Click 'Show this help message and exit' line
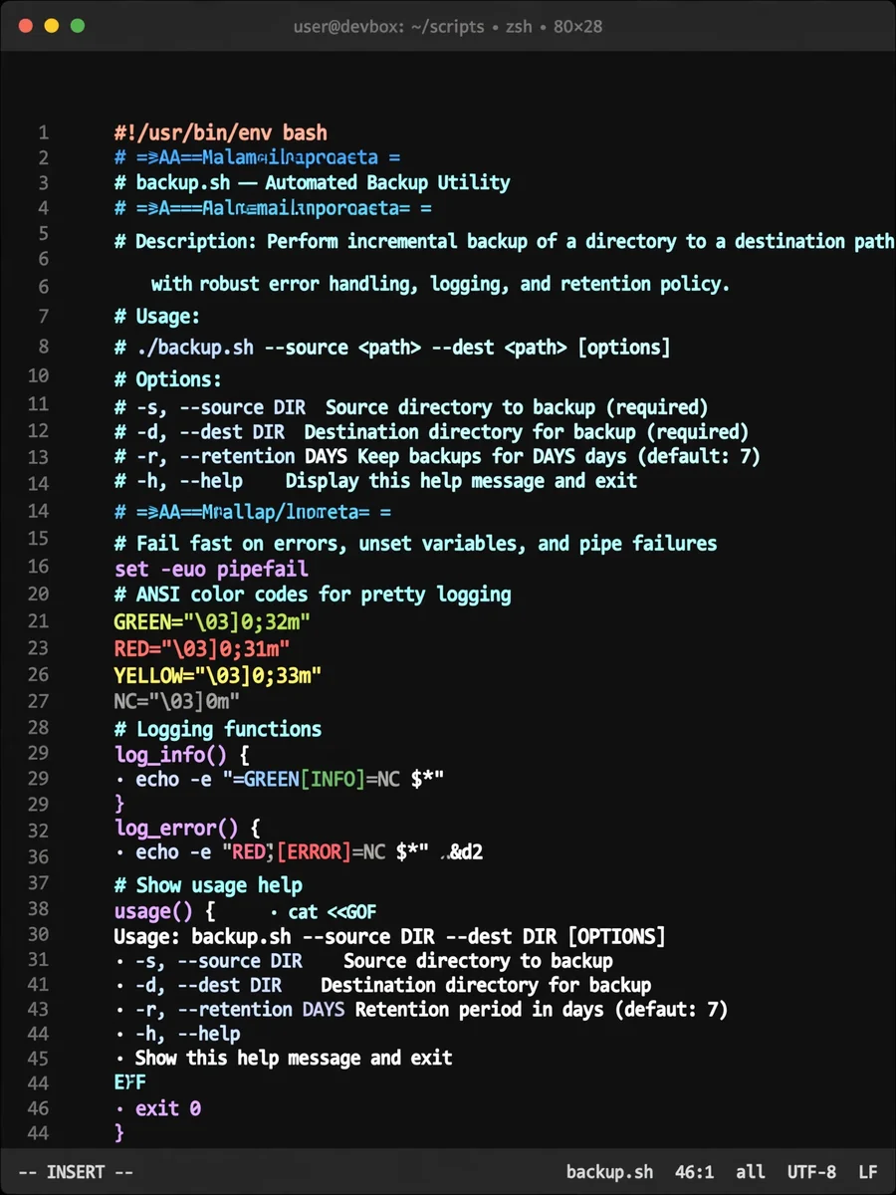Screen dimensions: 896x1195 click(284, 1059)
